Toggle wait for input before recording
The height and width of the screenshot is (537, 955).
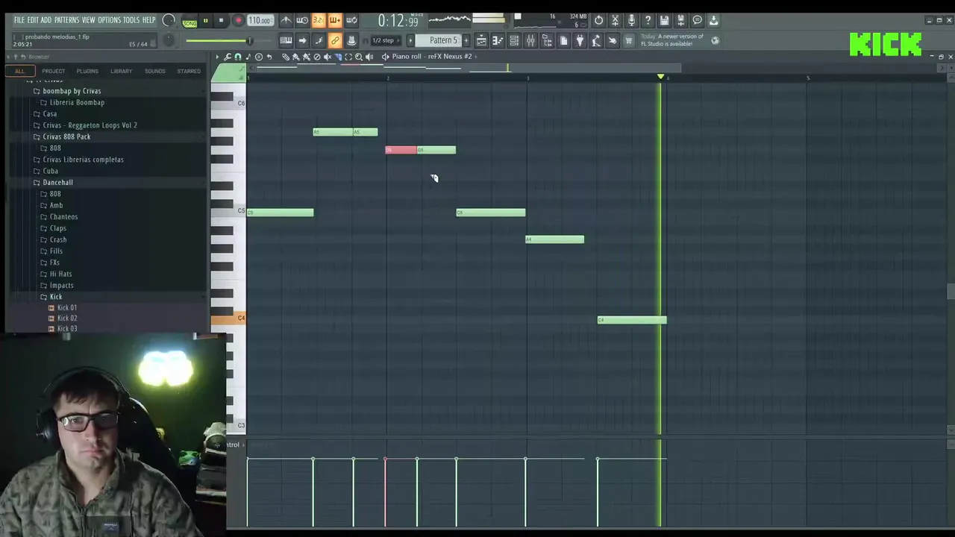click(x=302, y=20)
